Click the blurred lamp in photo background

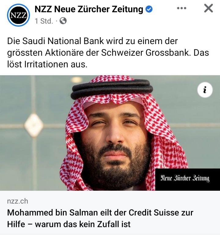coord(34,125)
